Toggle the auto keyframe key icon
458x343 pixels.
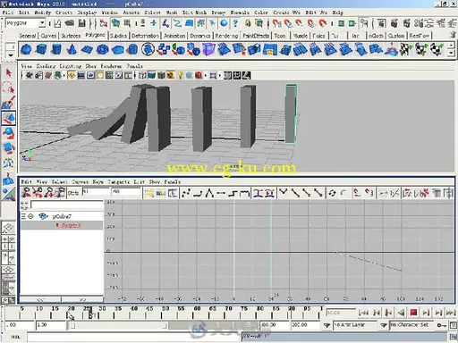pyautogui.click(x=441, y=325)
